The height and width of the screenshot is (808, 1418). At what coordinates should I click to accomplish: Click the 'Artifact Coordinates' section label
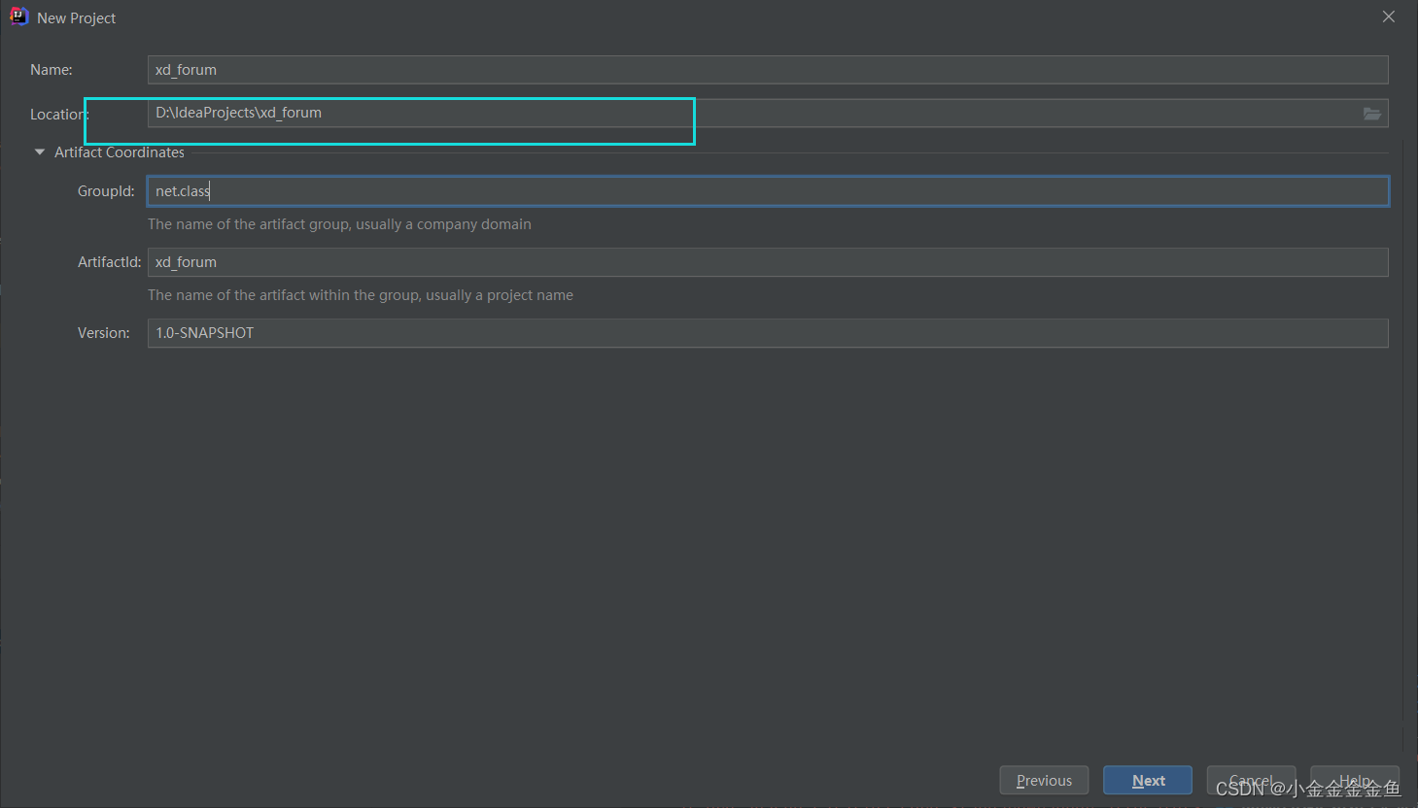click(x=120, y=152)
